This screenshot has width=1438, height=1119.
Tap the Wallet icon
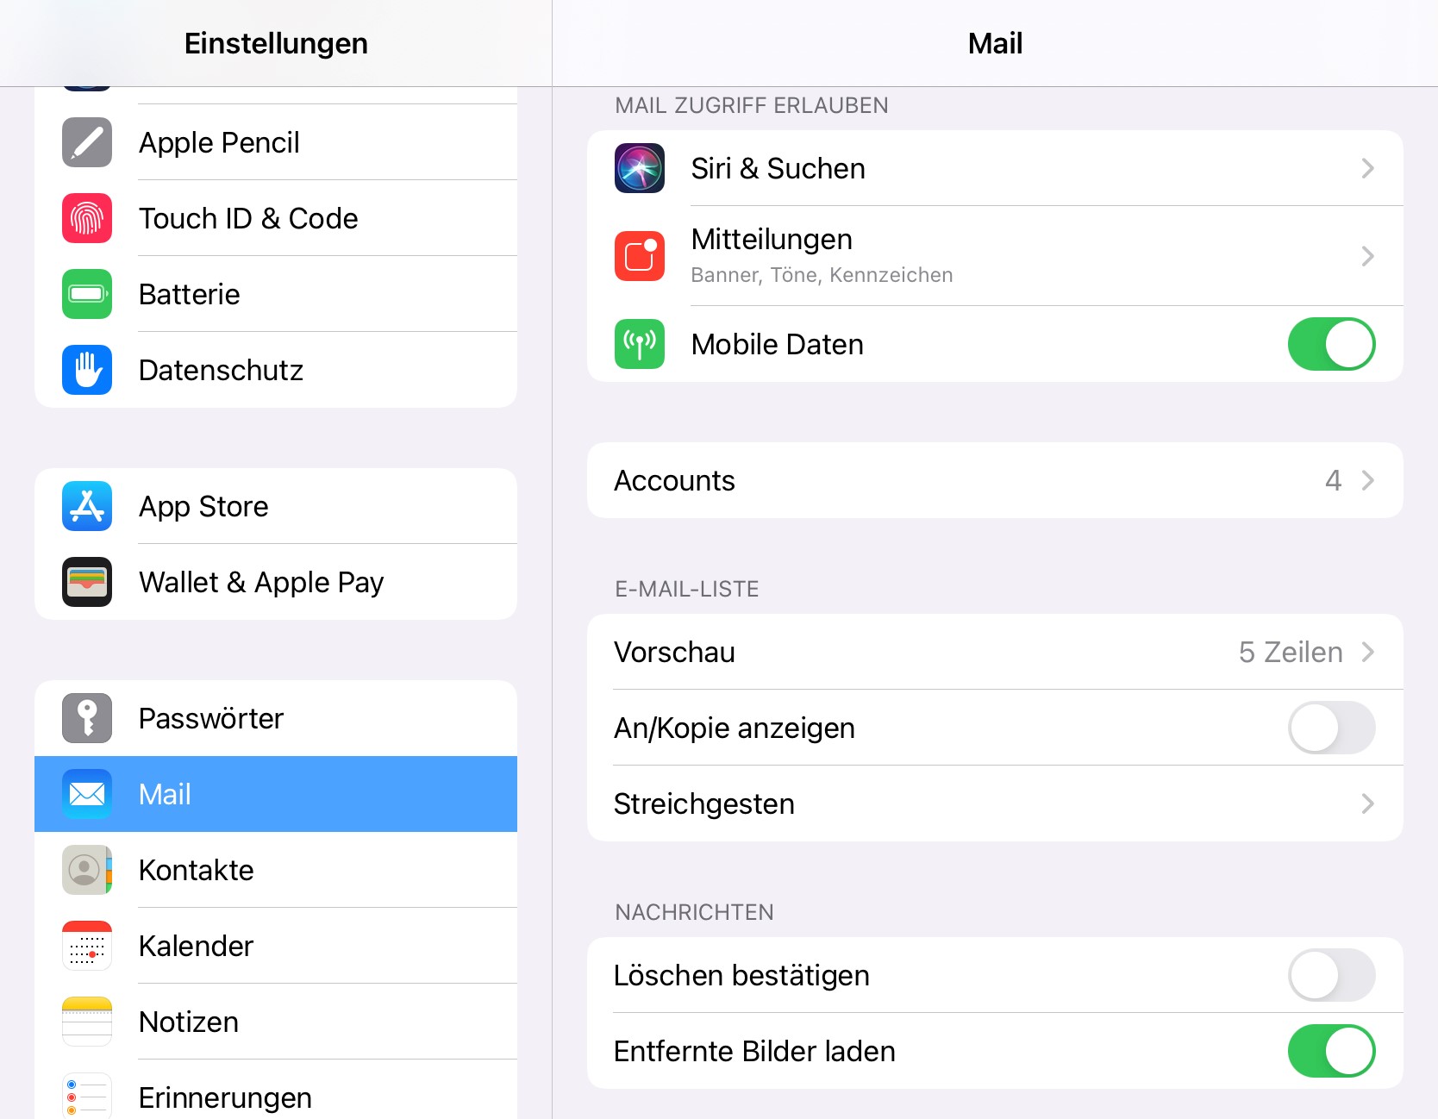pyautogui.click(x=87, y=582)
